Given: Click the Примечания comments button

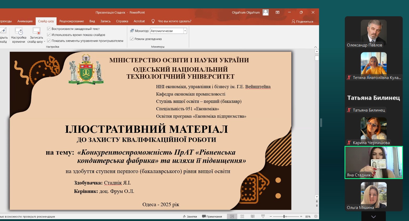Looking at the screenshot, I should pyautogui.click(x=212, y=217).
